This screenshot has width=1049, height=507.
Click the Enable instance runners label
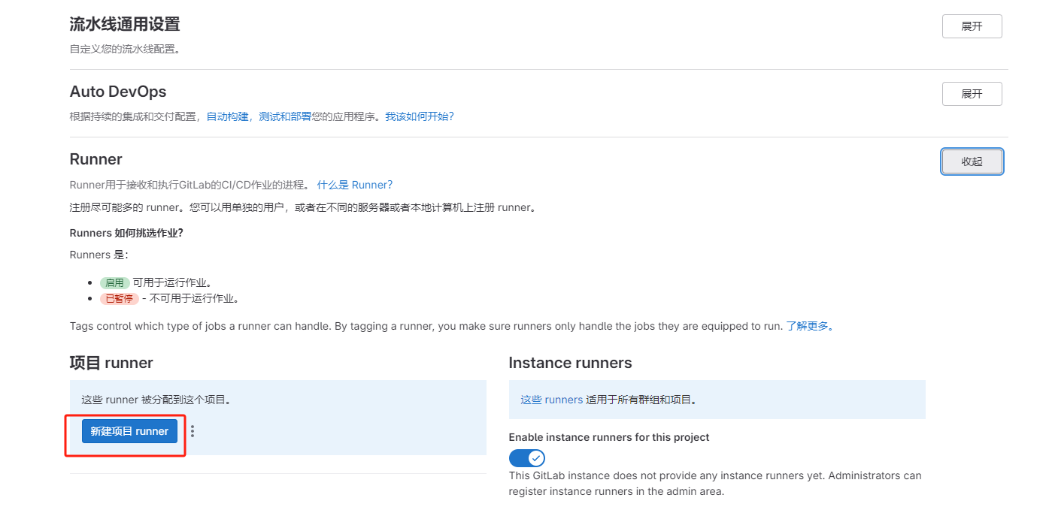pyautogui.click(x=609, y=436)
